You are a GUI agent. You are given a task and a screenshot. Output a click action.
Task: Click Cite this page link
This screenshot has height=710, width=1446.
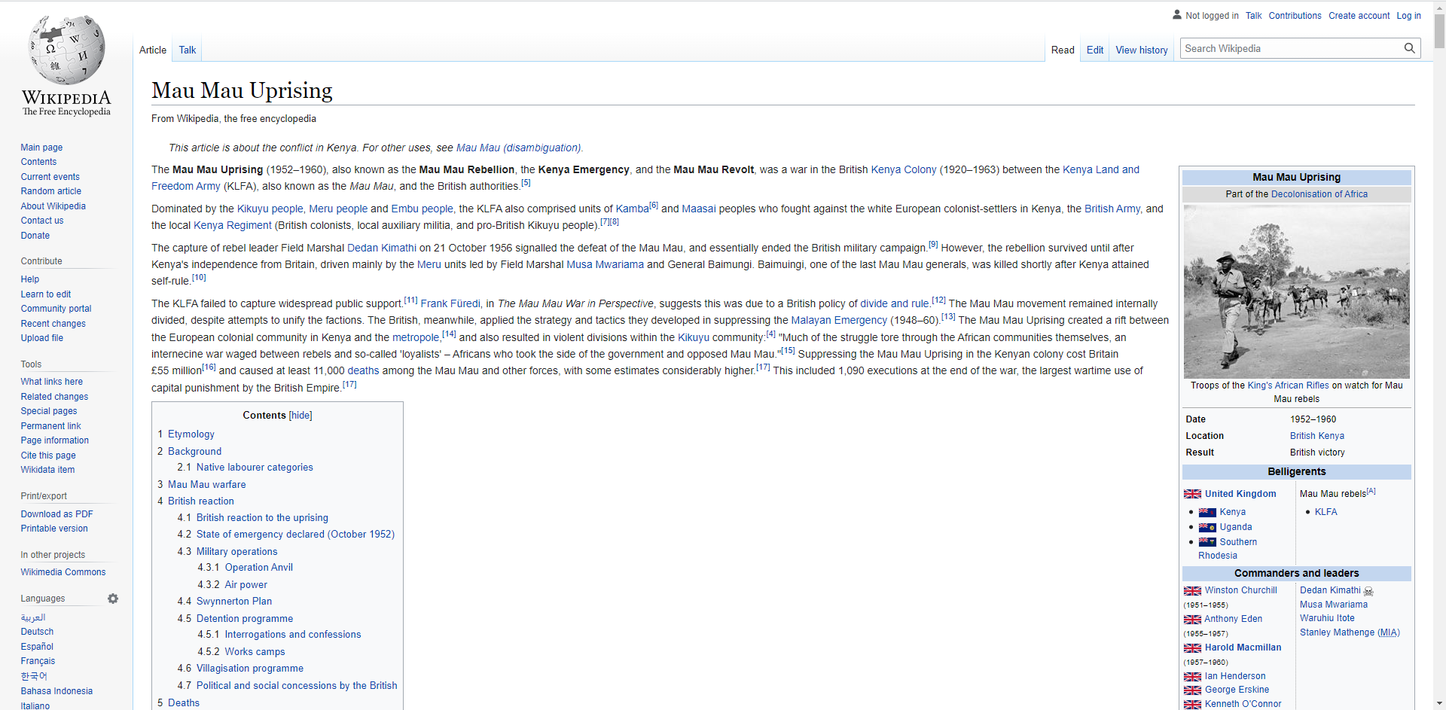[48, 456]
